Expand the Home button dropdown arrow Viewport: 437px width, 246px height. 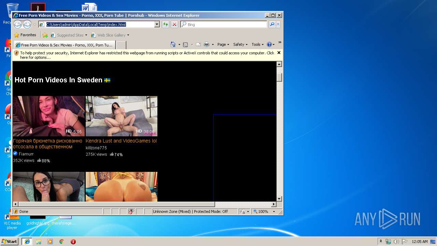point(179,45)
